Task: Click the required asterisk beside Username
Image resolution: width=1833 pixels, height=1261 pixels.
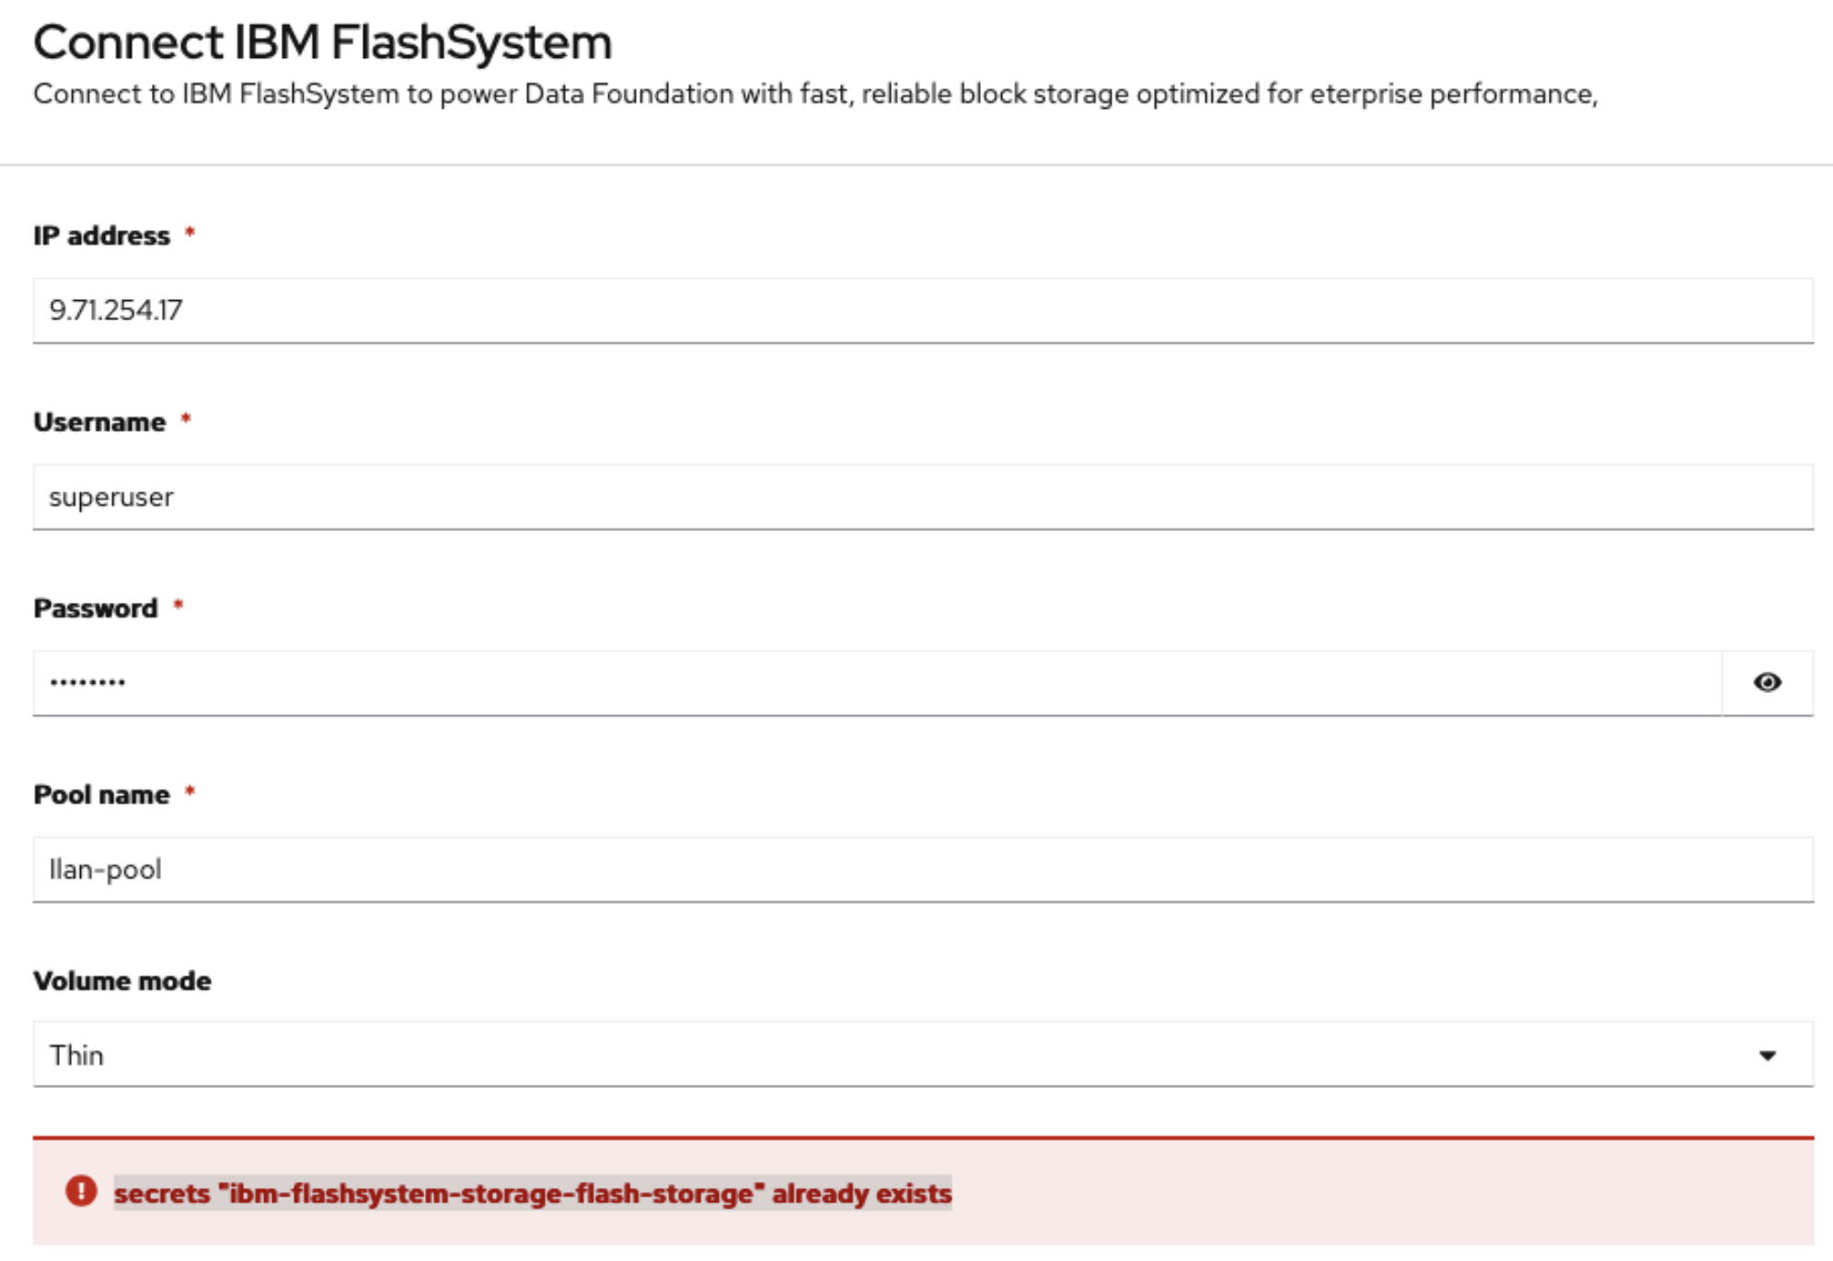Action: (186, 420)
